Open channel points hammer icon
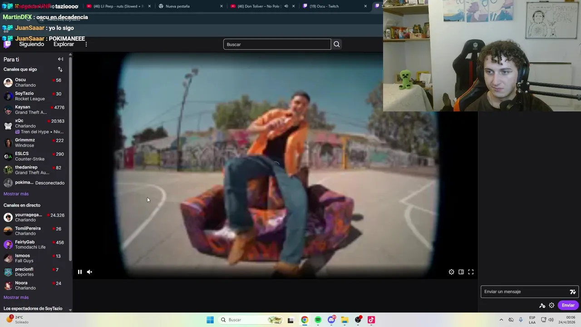 (542, 305)
